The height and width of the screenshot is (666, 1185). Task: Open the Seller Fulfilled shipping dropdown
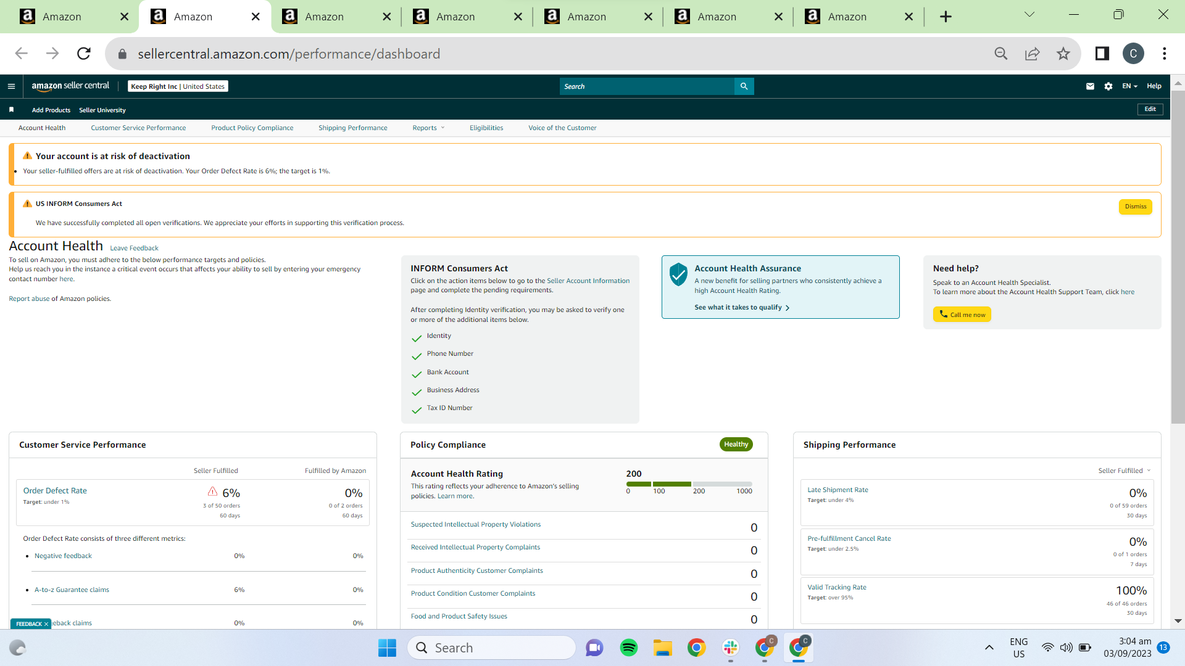[1125, 471]
